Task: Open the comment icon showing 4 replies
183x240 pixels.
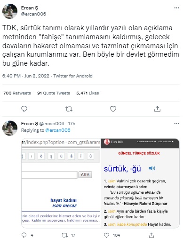Action: (24, 235)
